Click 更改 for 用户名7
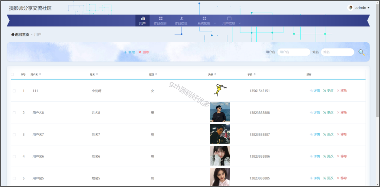 click(x=328, y=134)
